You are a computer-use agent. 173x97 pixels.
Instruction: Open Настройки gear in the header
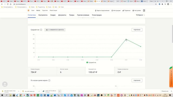(137, 11)
